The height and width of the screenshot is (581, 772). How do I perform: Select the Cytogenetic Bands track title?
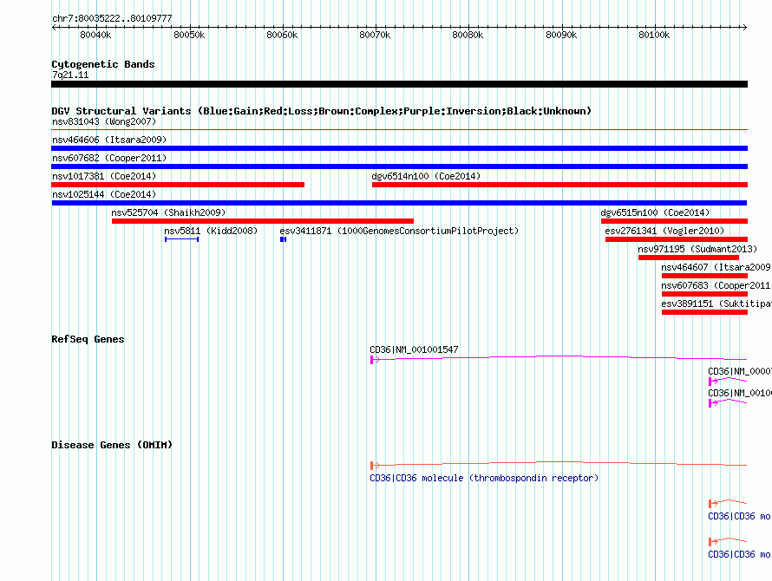103,64
